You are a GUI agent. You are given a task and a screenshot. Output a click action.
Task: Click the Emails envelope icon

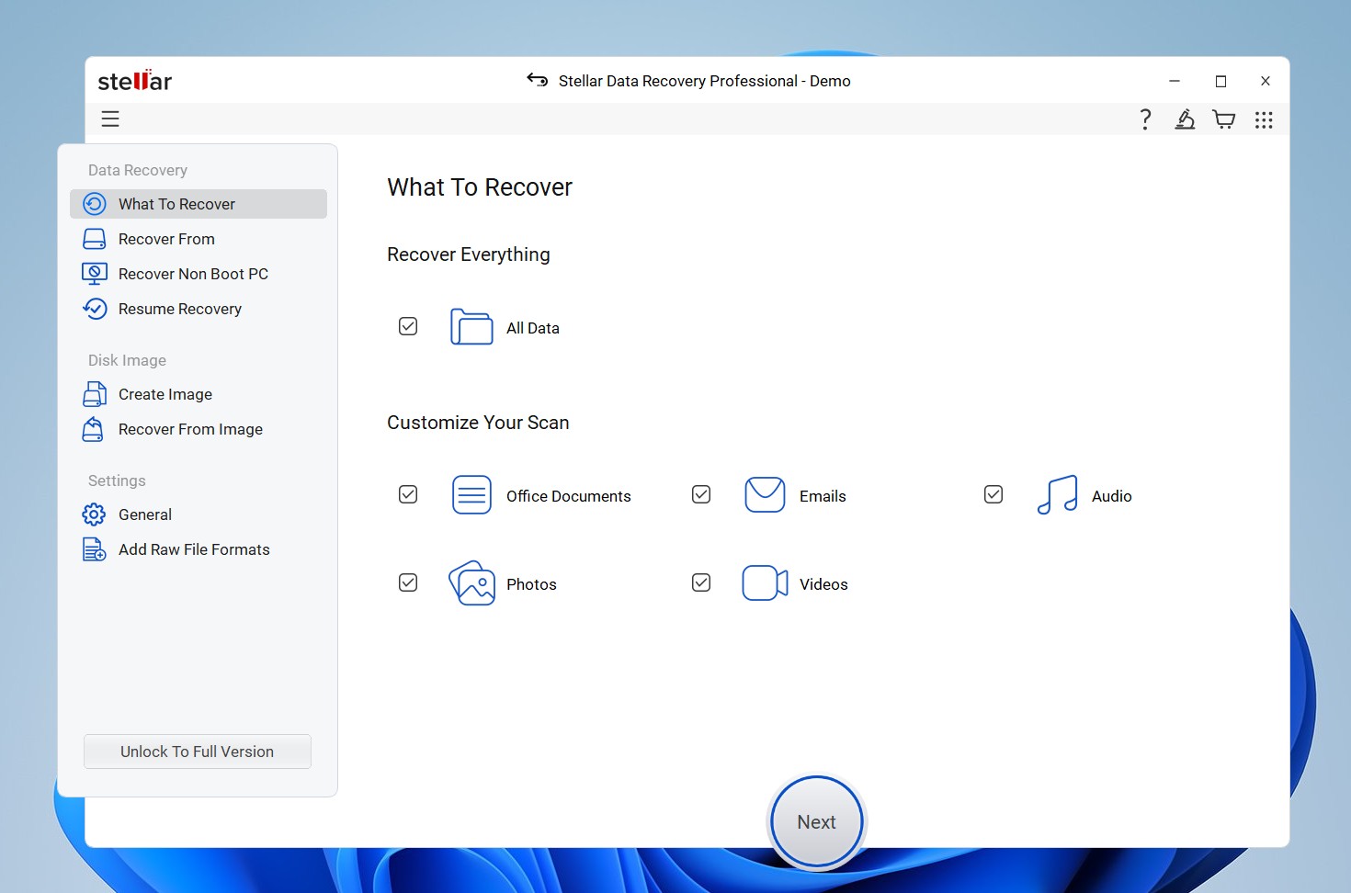tap(765, 494)
